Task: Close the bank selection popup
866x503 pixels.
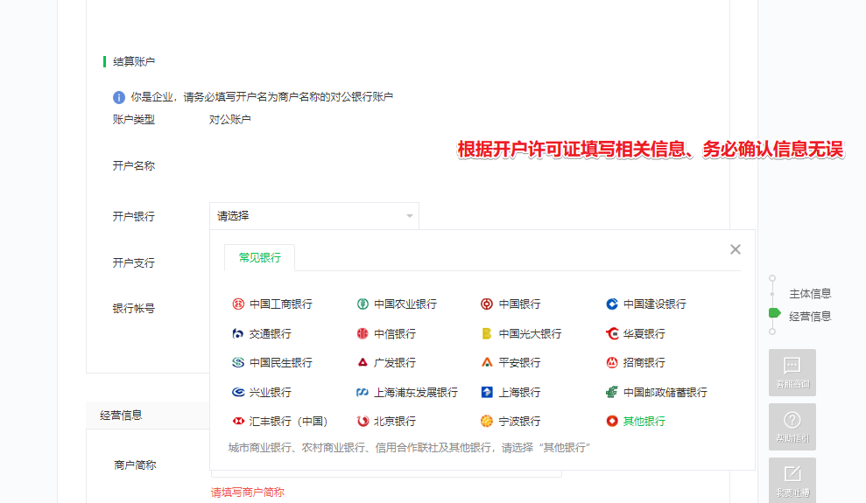Action: [x=736, y=249]
